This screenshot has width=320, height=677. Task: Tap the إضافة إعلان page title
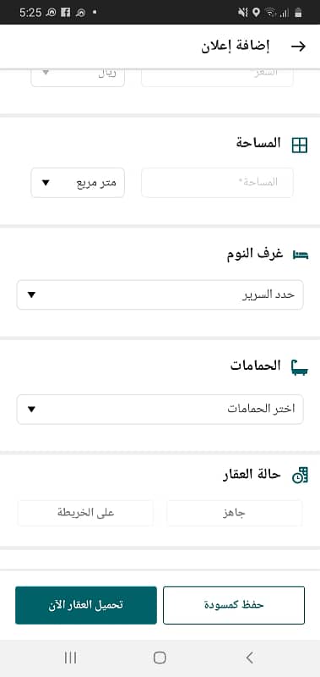pyautogui.click(x=236, y=47)
